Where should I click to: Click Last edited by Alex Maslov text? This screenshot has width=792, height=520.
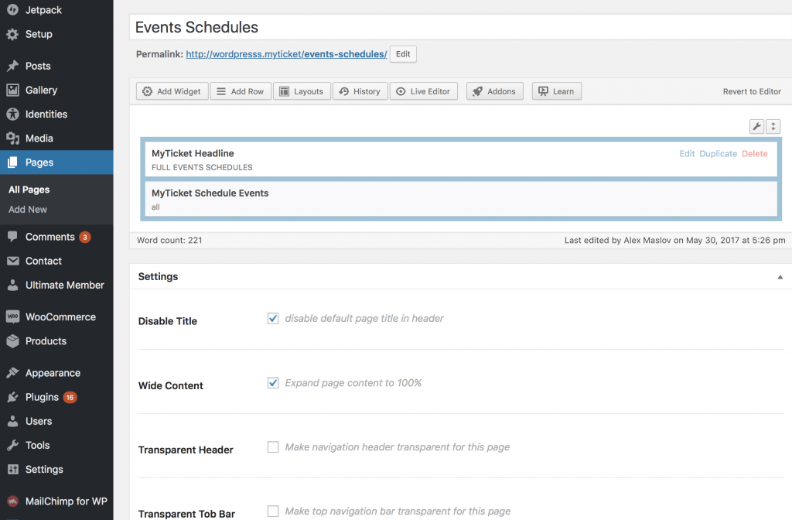click(674, 240)
